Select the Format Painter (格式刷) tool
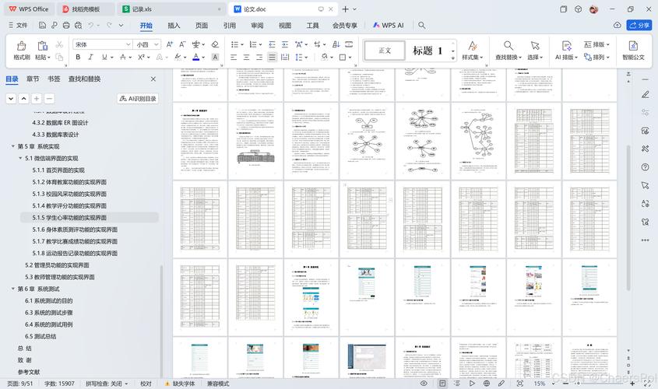 click(21, 51)
